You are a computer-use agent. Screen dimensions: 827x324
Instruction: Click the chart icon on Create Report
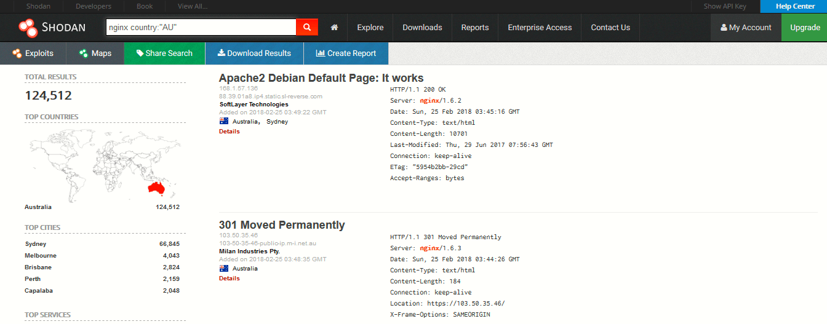(320, 53)
